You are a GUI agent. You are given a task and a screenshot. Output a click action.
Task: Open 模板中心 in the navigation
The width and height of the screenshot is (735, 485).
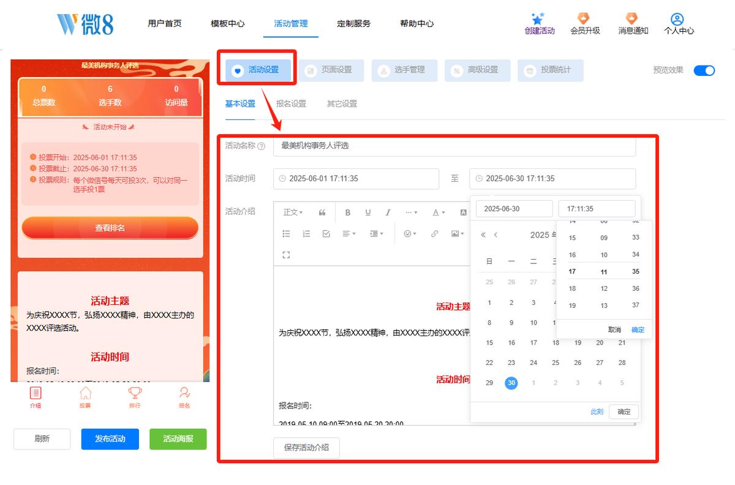click(x=228, y=24)
